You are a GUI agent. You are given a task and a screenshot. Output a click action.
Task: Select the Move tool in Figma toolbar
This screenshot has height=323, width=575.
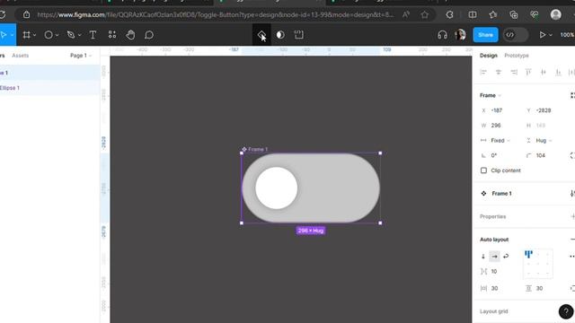[x=4, y=35]
